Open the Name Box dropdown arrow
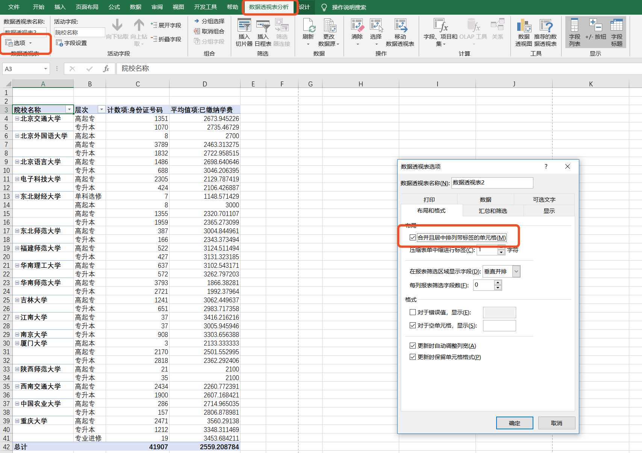 point(45,69)
